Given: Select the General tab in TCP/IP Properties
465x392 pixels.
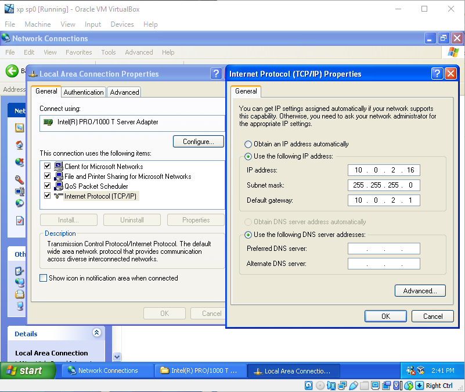Looking at the screenshot, I should coord(246,91).
